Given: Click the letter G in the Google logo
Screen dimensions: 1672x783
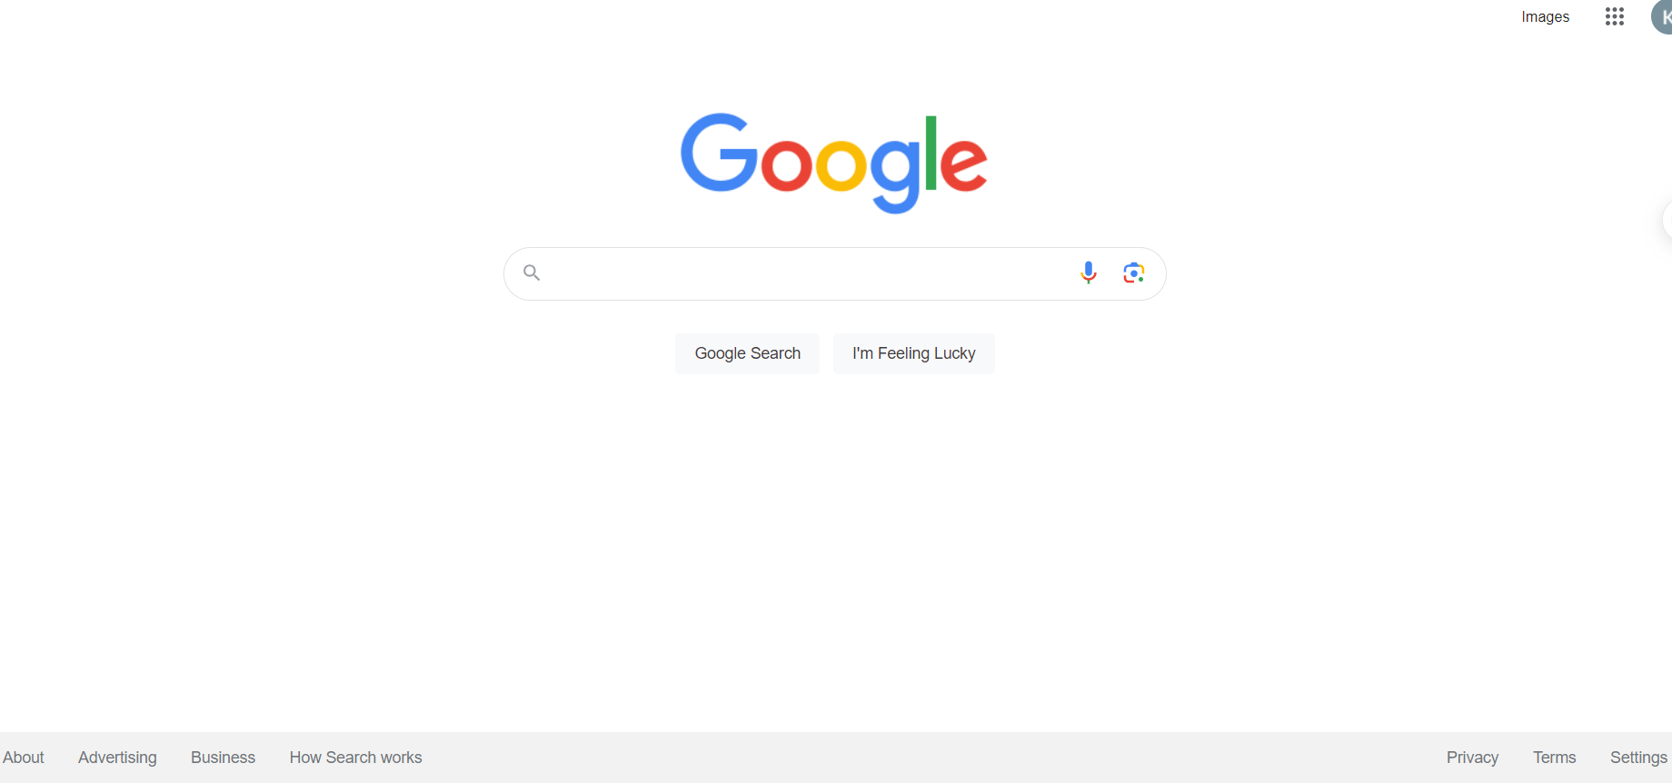Looking at the screenshot, I should [x=720, y=153].
